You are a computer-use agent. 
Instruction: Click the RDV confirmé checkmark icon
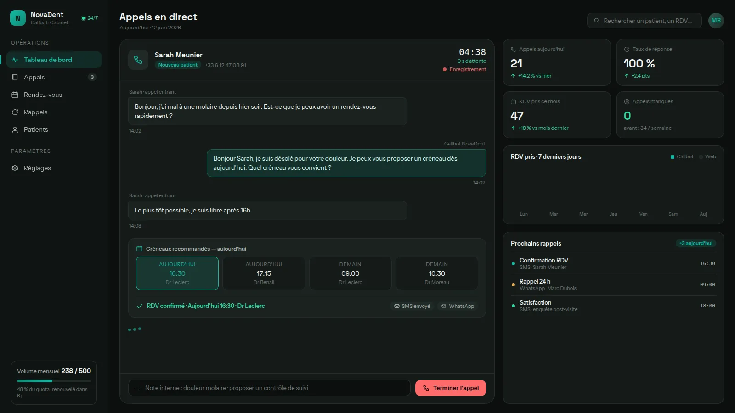(139, 306)
